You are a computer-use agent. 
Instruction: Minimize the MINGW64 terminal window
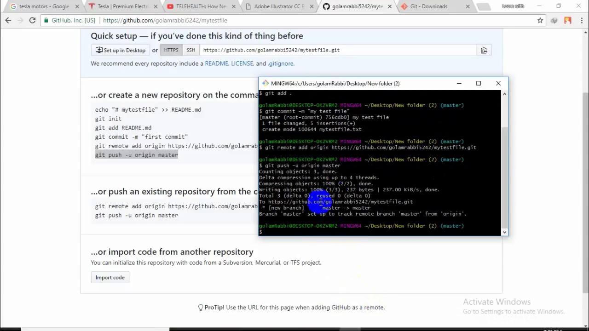point(459,83)
